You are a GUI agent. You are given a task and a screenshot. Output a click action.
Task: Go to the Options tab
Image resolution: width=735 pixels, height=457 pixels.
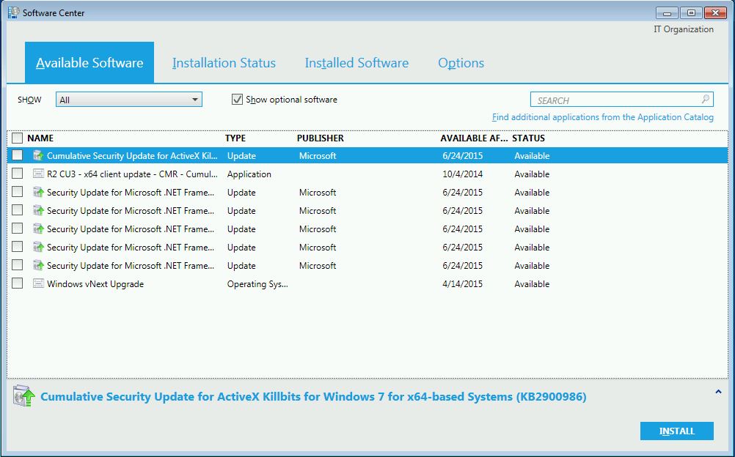461,63
